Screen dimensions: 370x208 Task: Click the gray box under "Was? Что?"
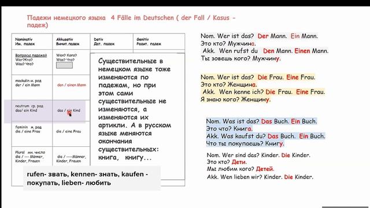64,65
